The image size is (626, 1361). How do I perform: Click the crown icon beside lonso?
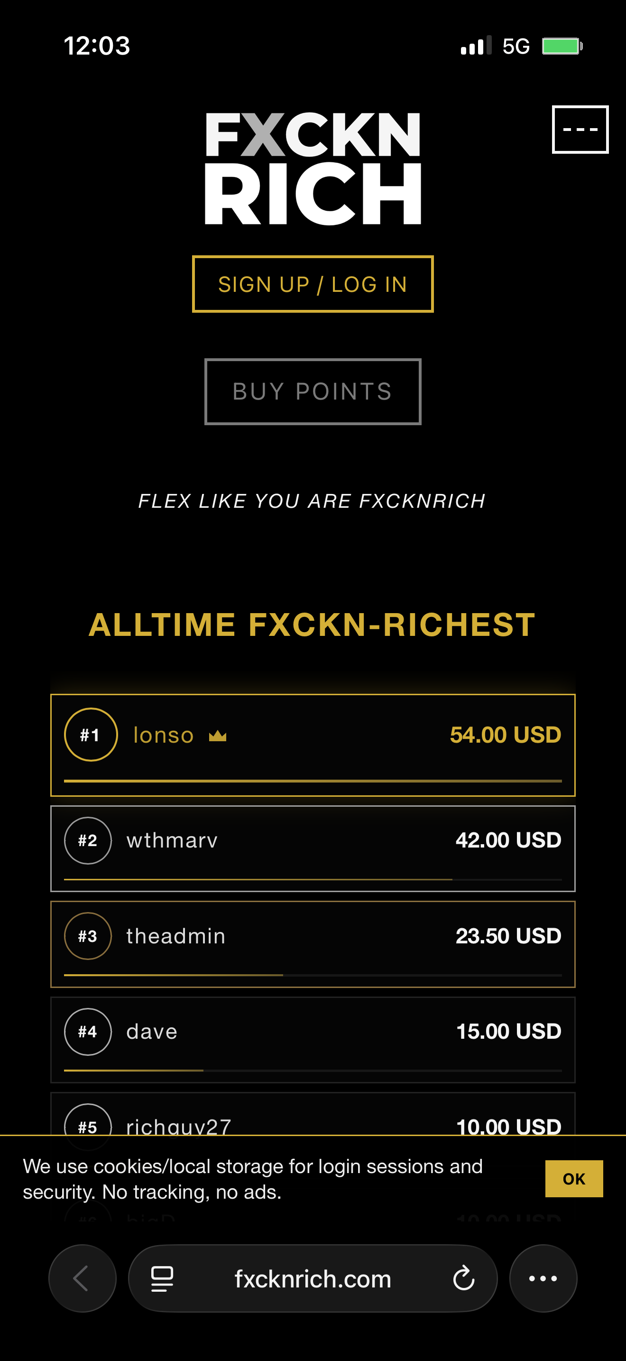218,735
